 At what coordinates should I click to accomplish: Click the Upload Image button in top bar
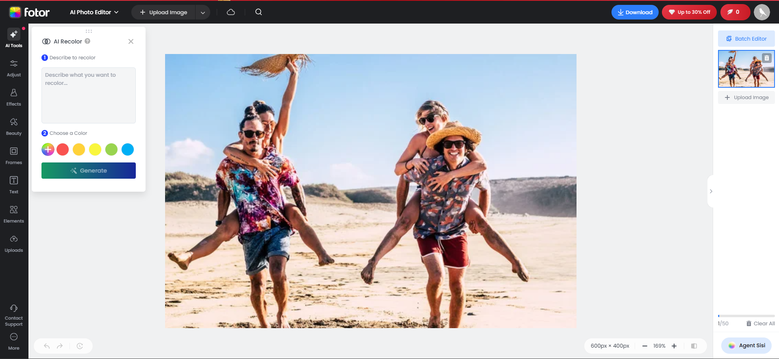click(x=163, y=12)
